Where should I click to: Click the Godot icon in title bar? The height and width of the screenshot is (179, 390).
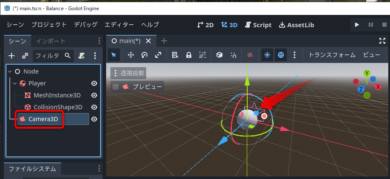[8, 9]
